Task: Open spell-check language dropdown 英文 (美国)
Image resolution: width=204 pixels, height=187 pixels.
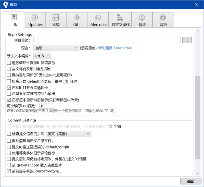Action: pyautogui.click(x=68, y=134)
